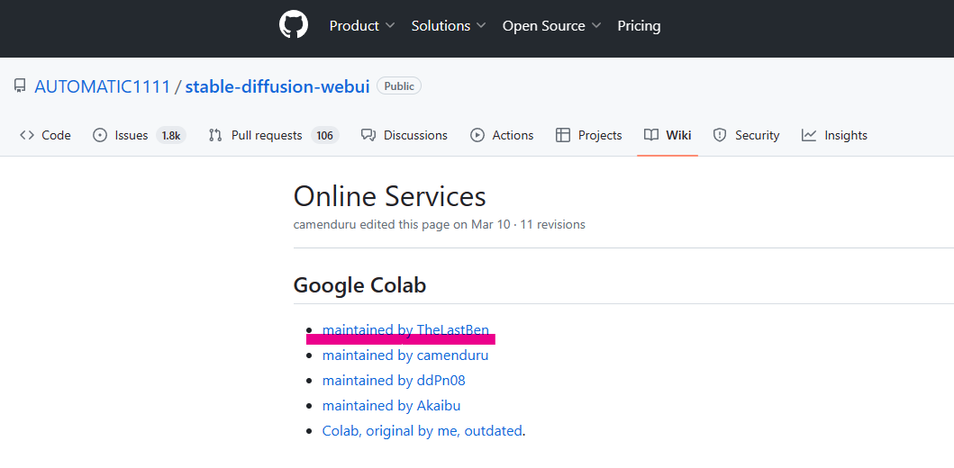The width and height of the screenshot is (954, 468).
Task: Open the AUTOMATIC1111 owner profile link
Action: [x=102, y=86]
